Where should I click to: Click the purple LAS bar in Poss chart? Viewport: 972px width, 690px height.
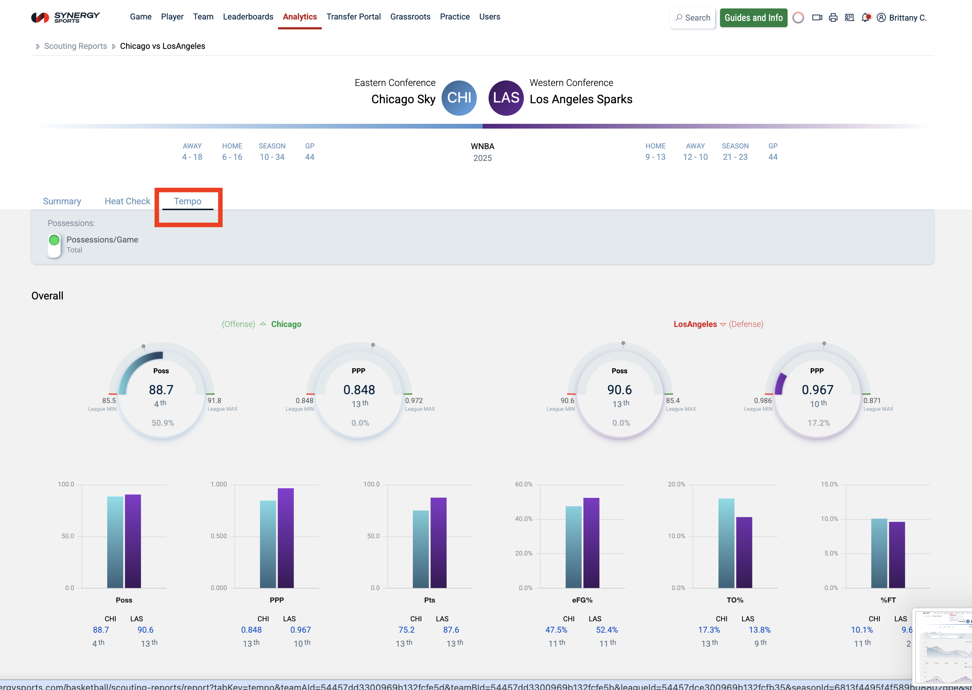[x=133, y=541]
